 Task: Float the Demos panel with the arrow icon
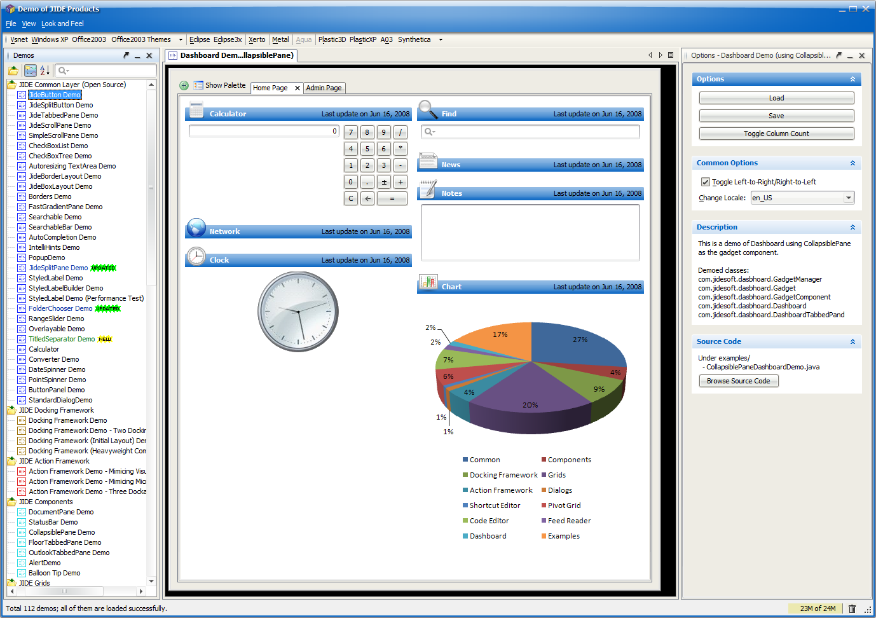click(126, 55)
